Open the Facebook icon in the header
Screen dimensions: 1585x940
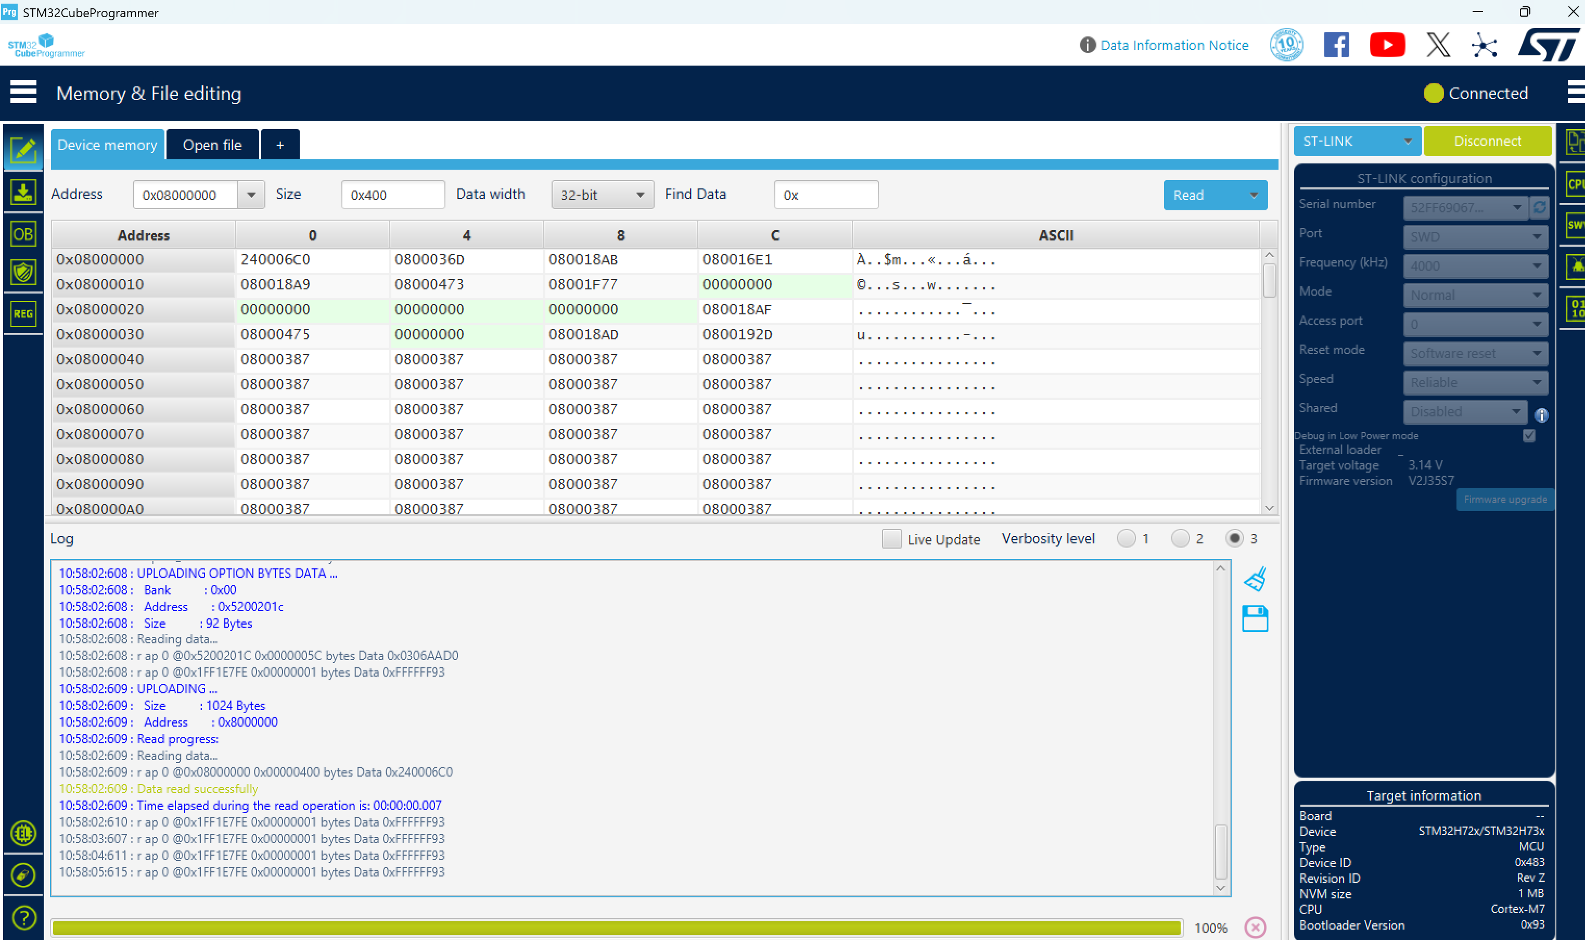(1336, 45)
